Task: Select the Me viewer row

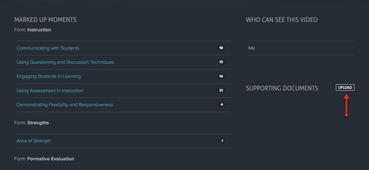Action: (x=301, y=48)
